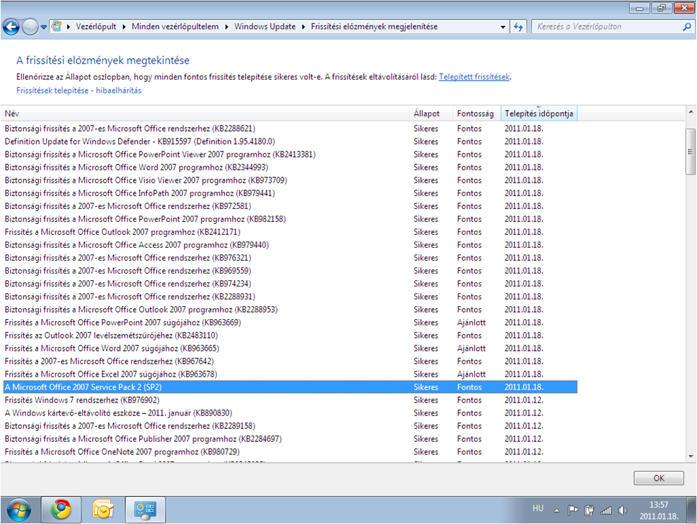Select PowerPoint 2007 súgójához KB963669 row
The image size is (697, 524).
click(x=290, y=322)
